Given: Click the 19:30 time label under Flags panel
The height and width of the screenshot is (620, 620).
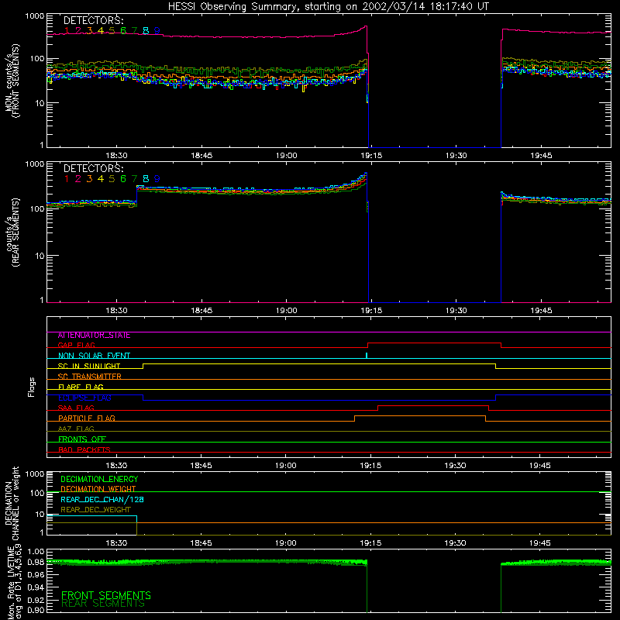Looking at the screenshot, I should (455, 466).
